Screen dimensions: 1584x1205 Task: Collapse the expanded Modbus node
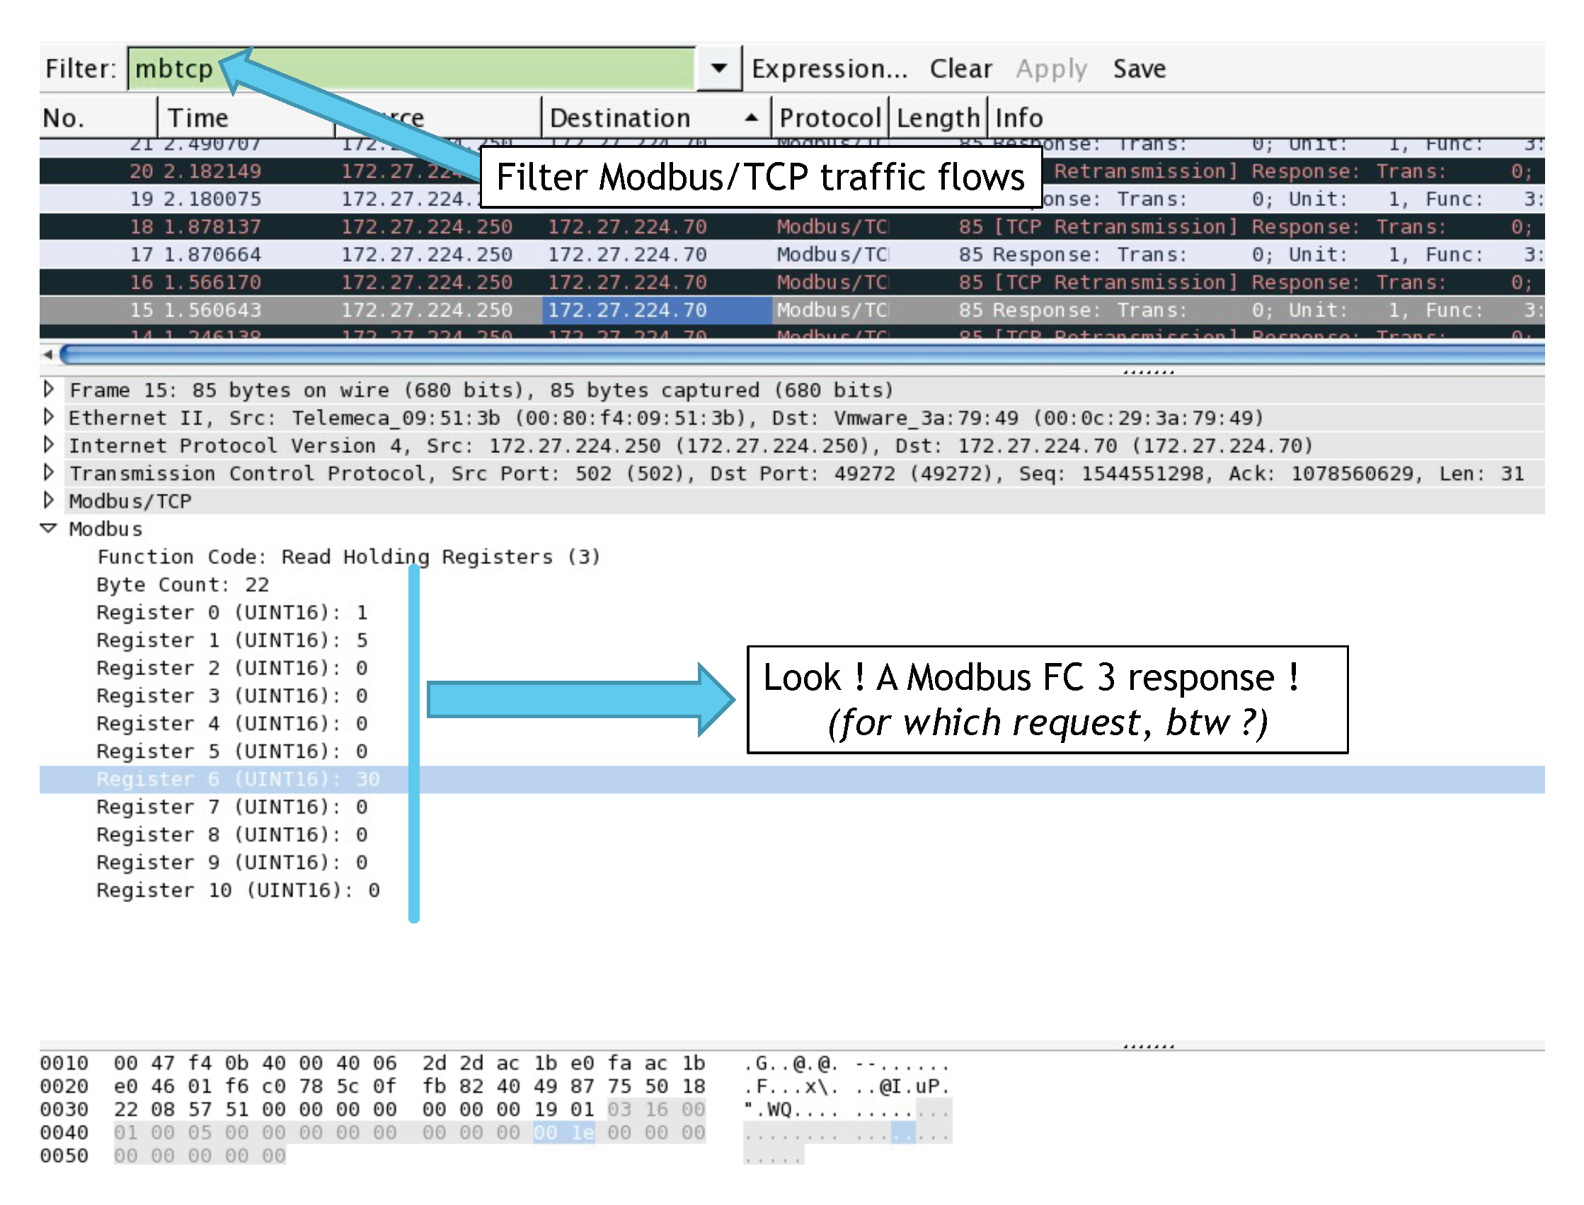49,529
